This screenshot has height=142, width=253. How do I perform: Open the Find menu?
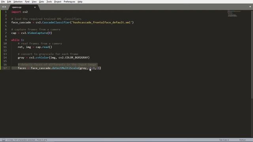point(27,2)
